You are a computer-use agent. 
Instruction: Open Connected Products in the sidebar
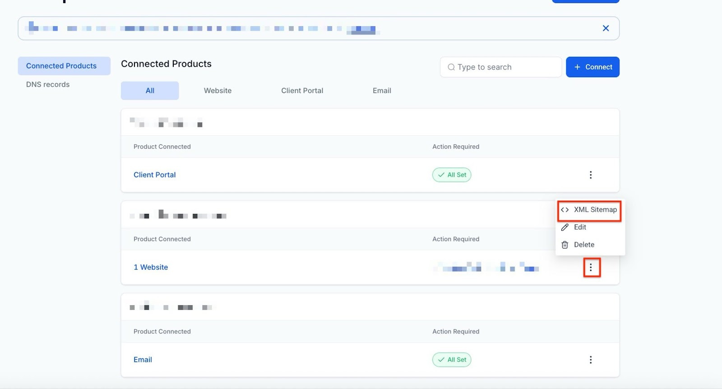[64, 66]
